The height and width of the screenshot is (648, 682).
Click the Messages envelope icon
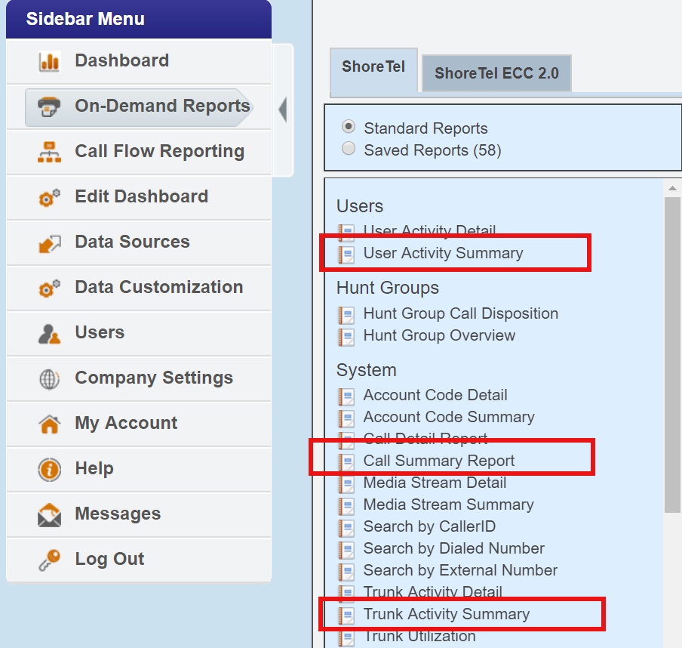[49, 515]
